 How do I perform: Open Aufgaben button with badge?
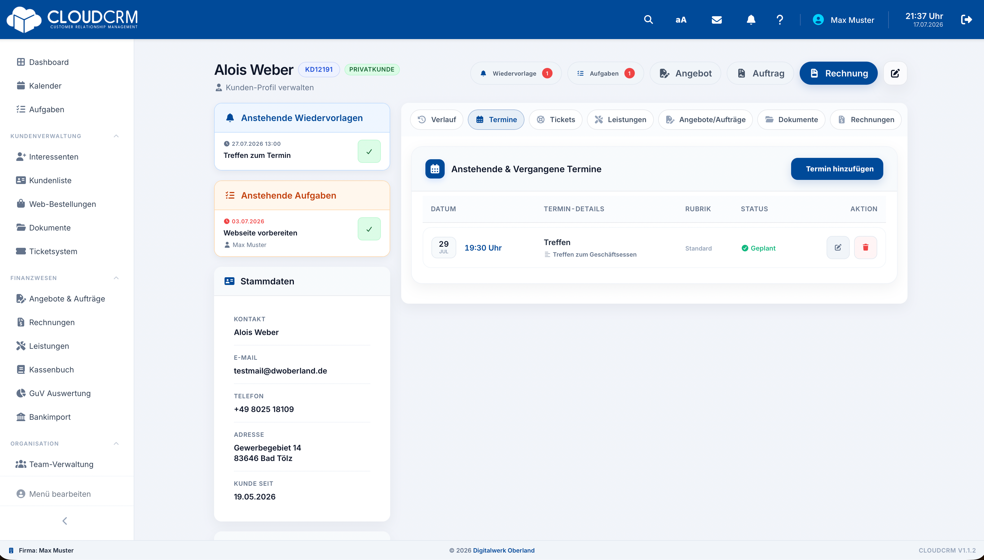[605, 73]
